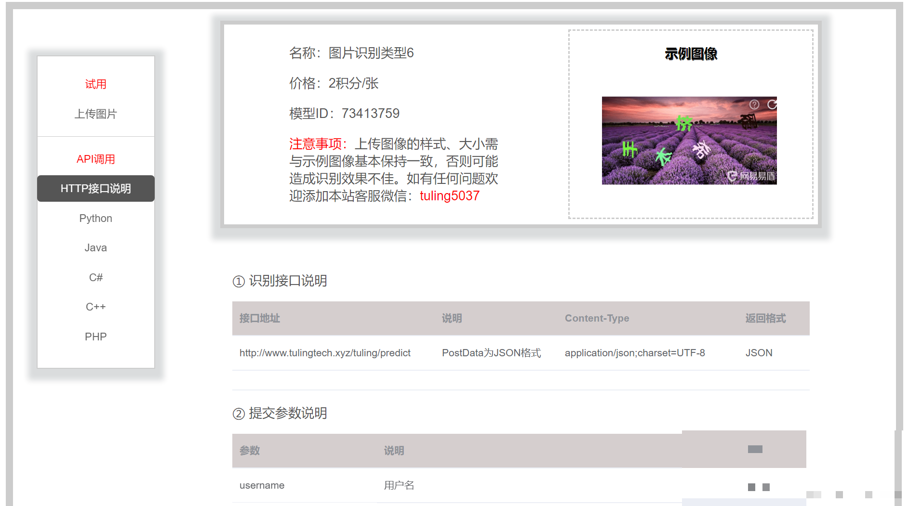Open the C++ documentation section

point(95,307)
